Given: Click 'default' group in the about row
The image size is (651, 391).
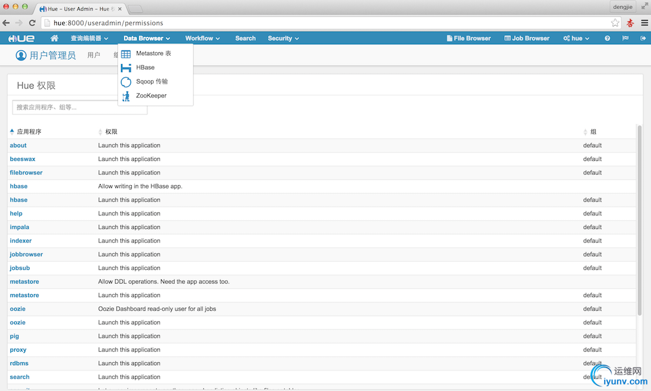Looking at the screenshot, I should pyautogui.click(x=592, y=145).
